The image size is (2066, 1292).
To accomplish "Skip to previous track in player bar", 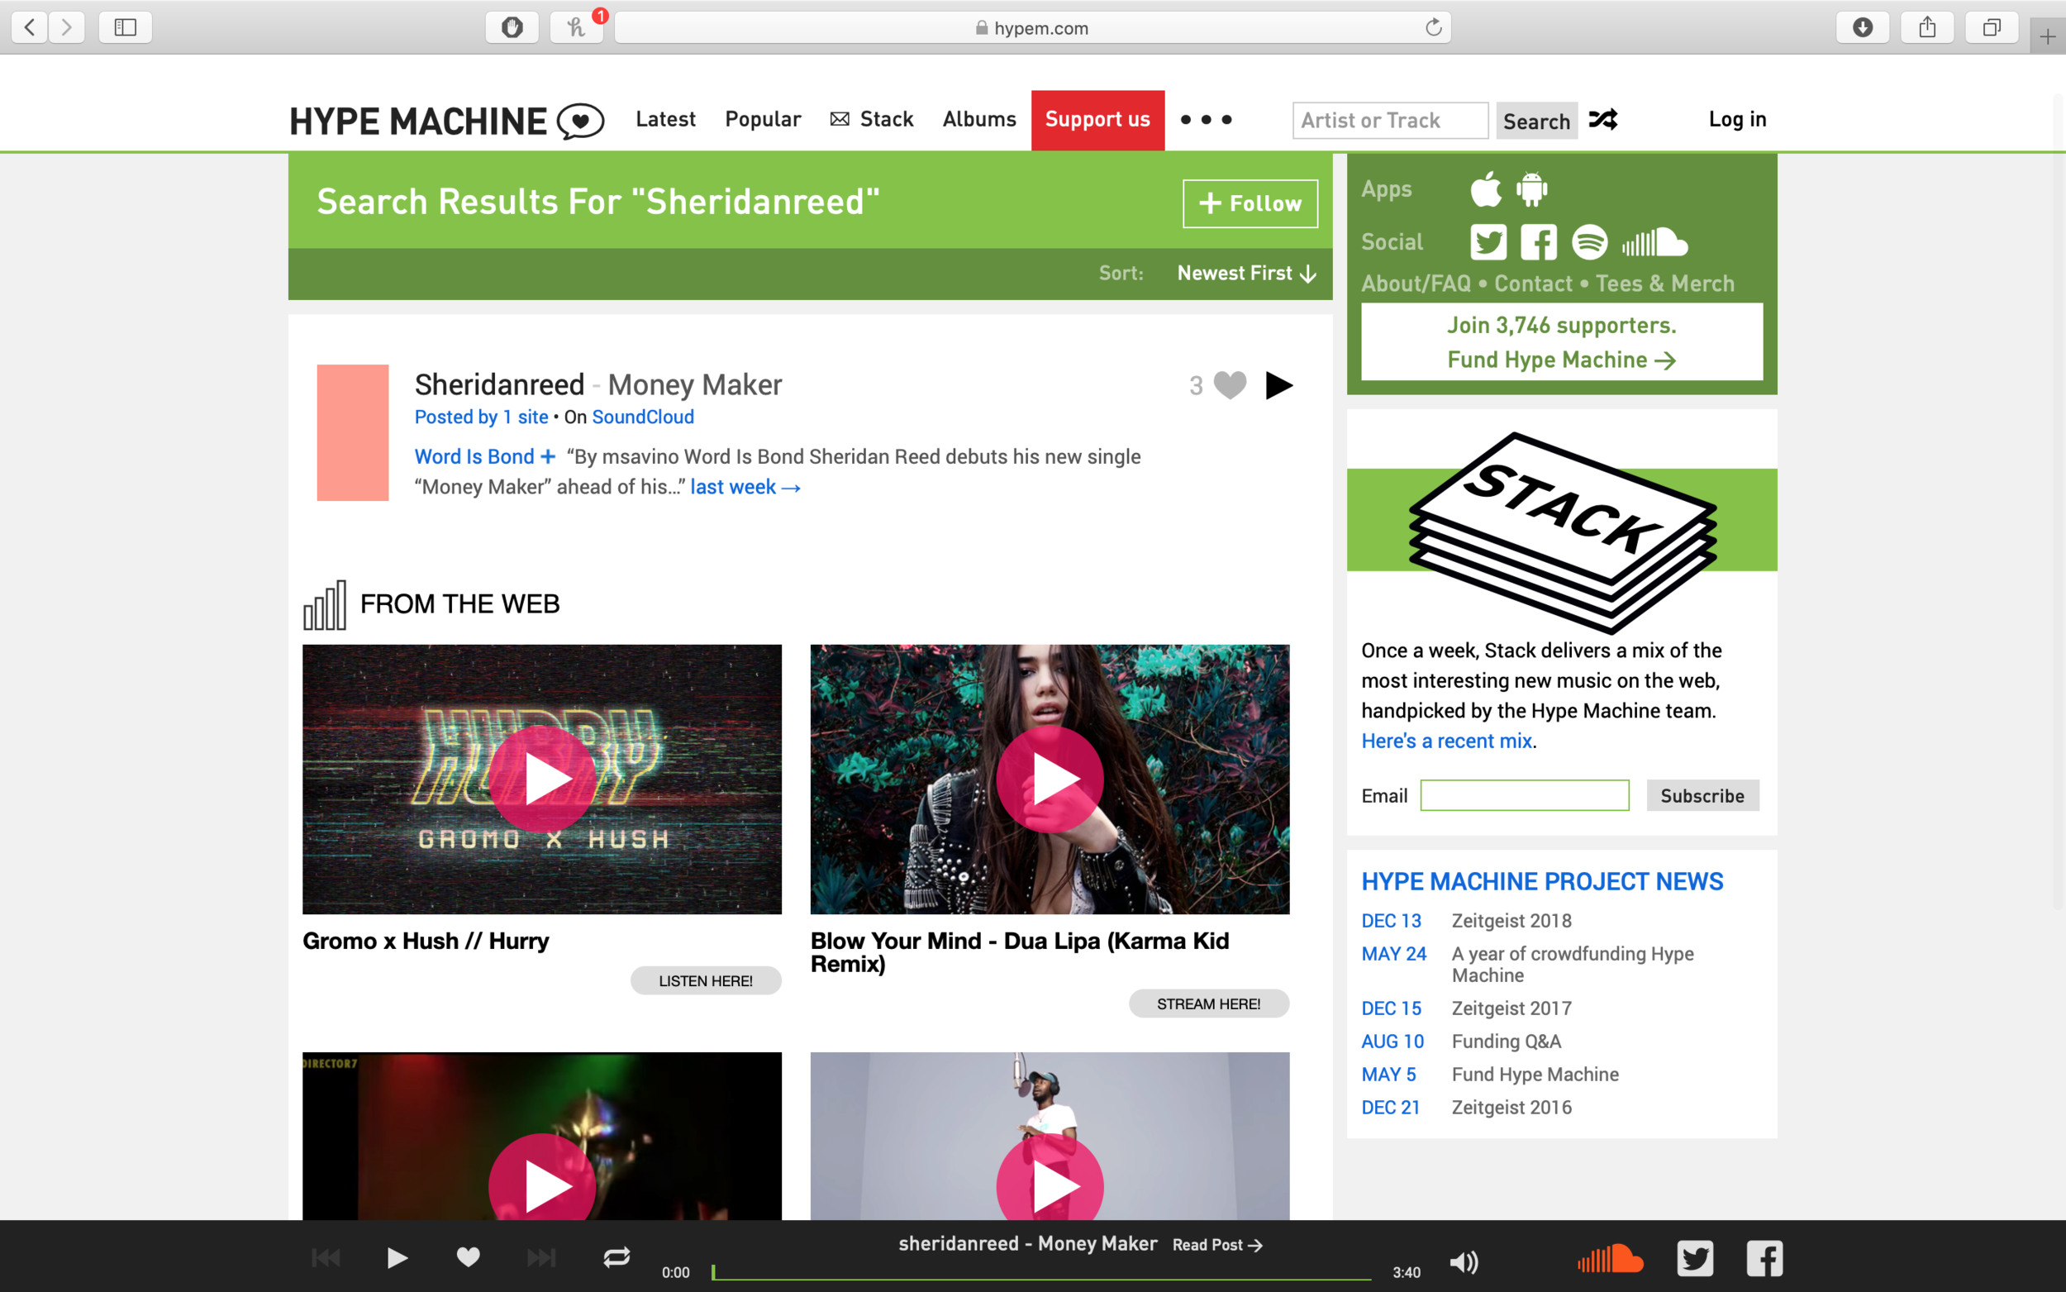I will coord(326,1258).
